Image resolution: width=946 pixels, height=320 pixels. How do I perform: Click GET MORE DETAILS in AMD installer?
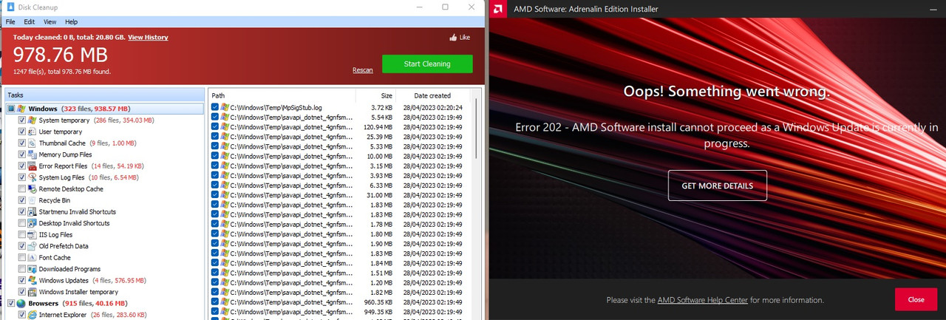718,185
